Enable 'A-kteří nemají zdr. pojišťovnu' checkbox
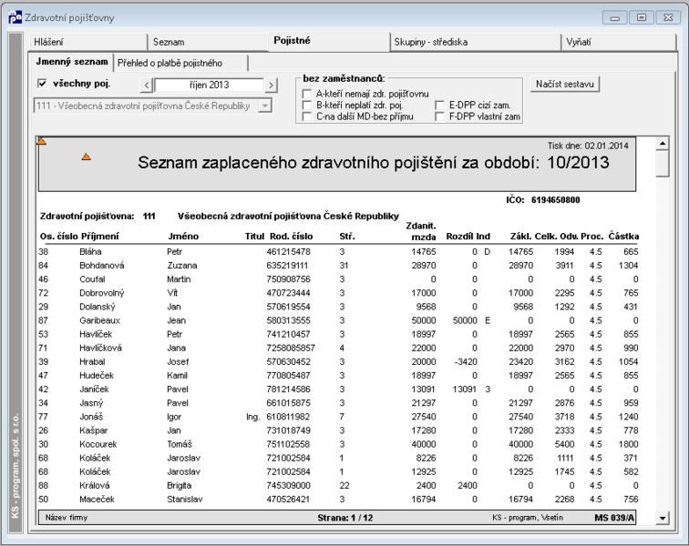This screenshot has height=546, width=689. 307,94
